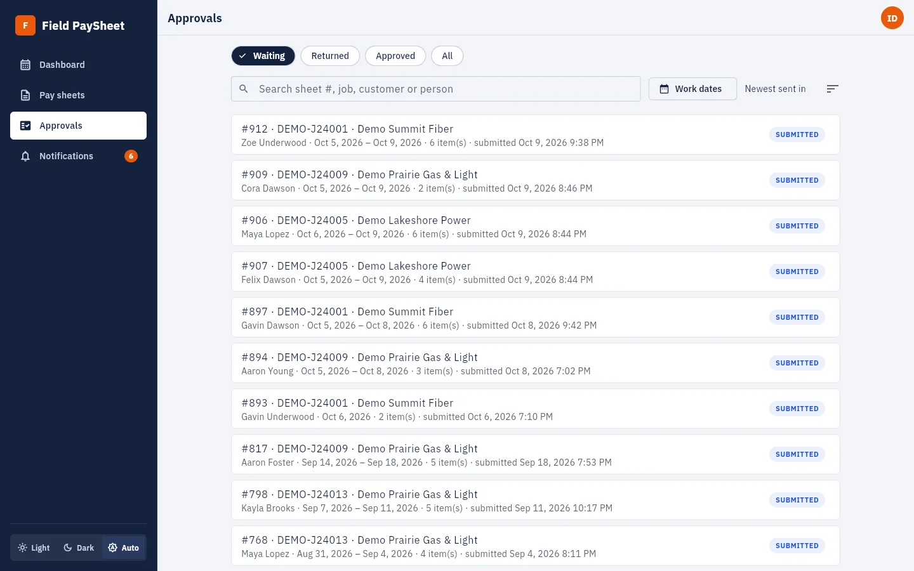Select the Returned filter chip
914x571 pixels.
click(x=330, y=56)
